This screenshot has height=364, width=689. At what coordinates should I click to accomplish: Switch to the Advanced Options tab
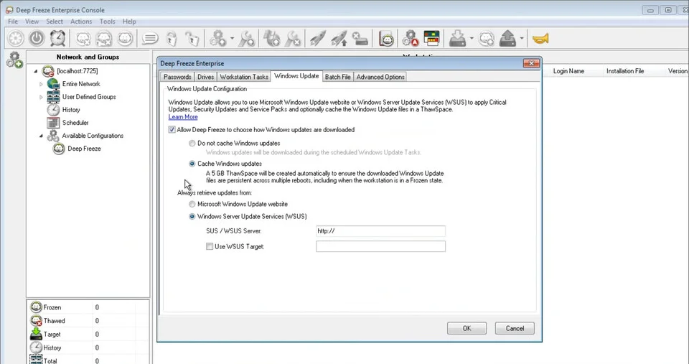pyautogui.click(x=380, y=77)
